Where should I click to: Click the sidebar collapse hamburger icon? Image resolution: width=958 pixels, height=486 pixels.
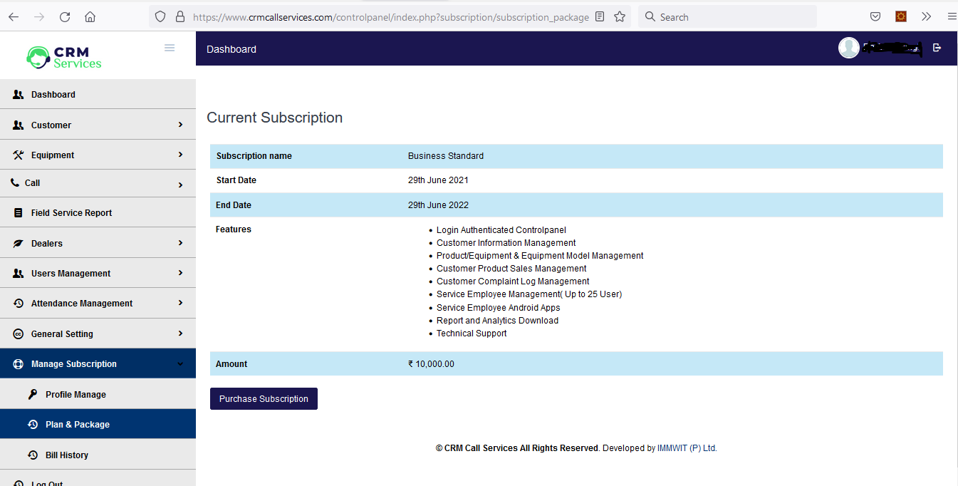(x=170, y=48)
